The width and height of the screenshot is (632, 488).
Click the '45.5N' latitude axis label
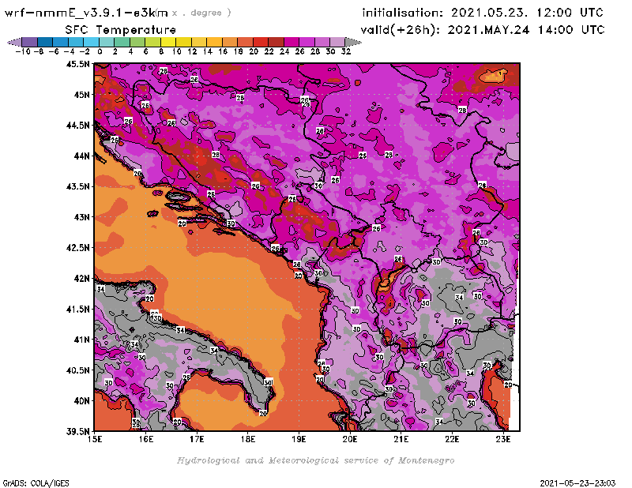pyautogui.click(x=77, y=64)
